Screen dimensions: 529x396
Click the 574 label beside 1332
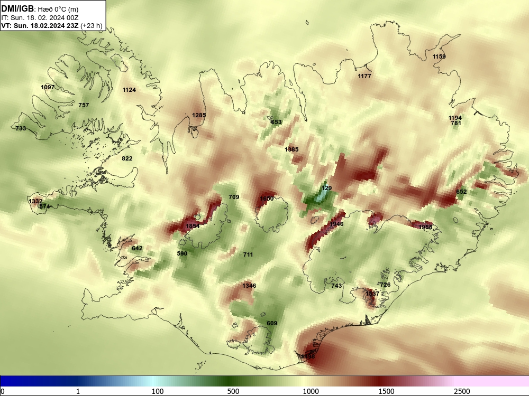[44, 207]
